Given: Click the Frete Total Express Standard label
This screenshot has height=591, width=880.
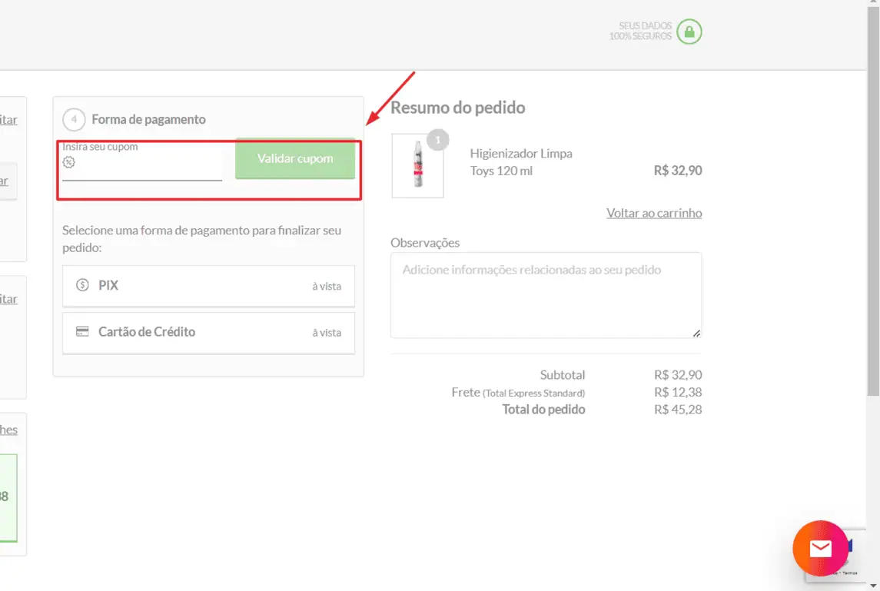Looking at the screenshot, I should click(x=518, y=392).
